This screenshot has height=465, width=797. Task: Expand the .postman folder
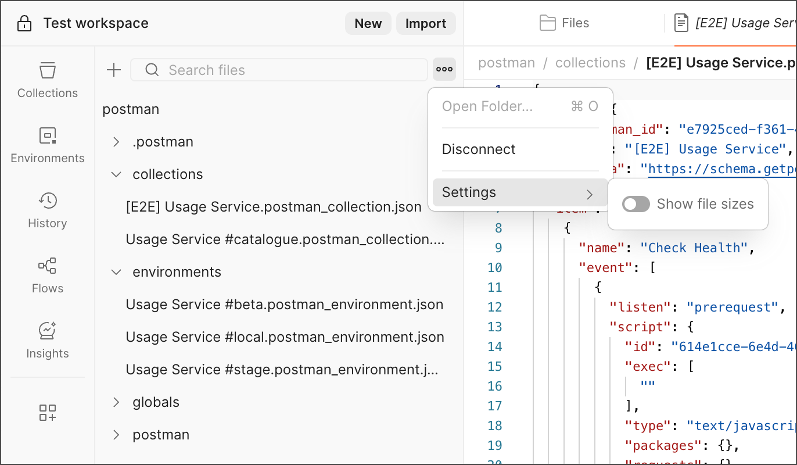point(116,142)
